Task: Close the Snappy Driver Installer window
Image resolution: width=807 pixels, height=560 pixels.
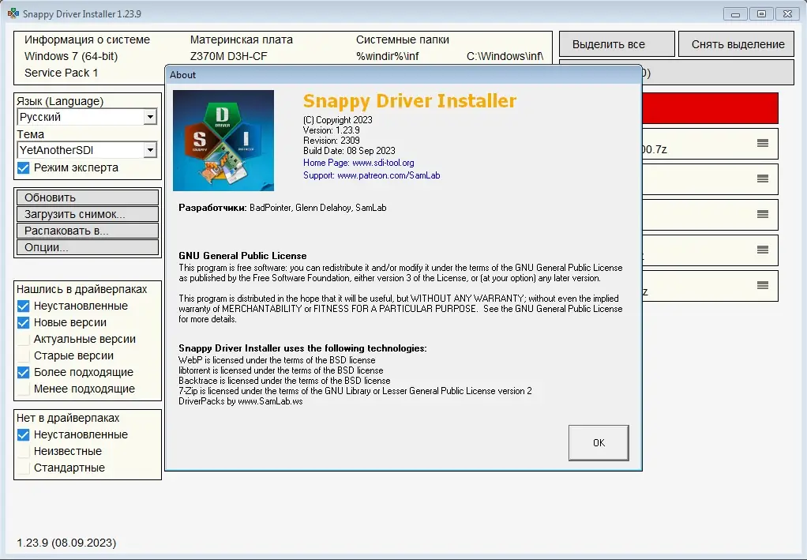Action: (787, 14)
